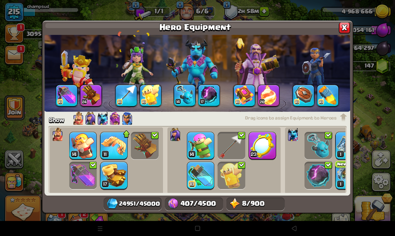
Task: Upgrade the level 11 Earthquake Boots
Action: [x=114, y=146]
